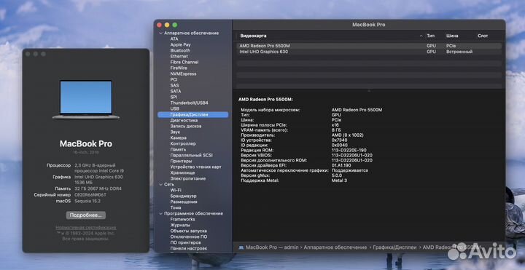The width and height of the screenshot is (525, 270).
Task: Click MacBook image in About window
Action: click(x=86, y=99)
